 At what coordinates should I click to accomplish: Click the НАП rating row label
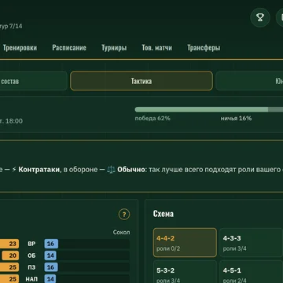click(31, 279)
